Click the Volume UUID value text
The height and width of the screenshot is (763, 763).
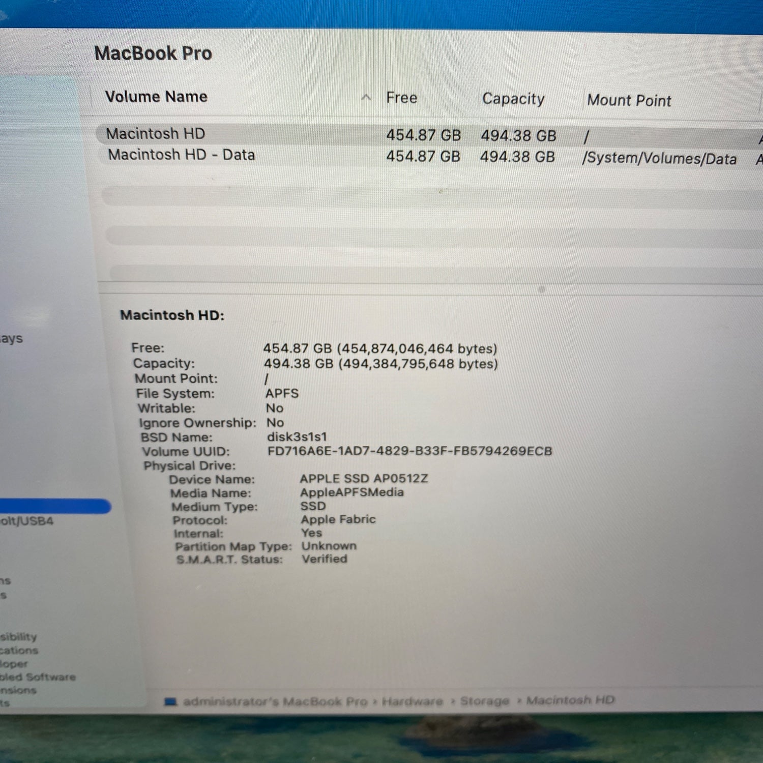pos(409,451)
